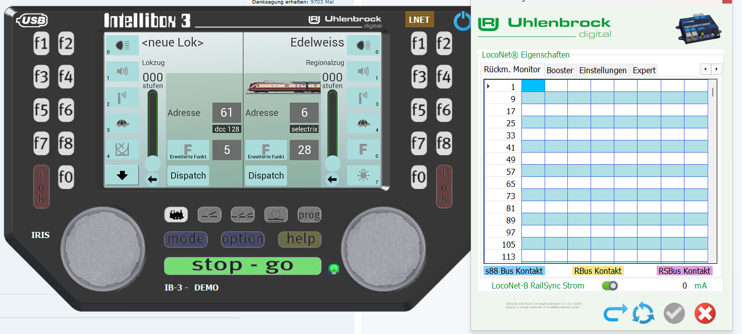
Task: Click the red X cancel icon
Action: click(705, 314)
